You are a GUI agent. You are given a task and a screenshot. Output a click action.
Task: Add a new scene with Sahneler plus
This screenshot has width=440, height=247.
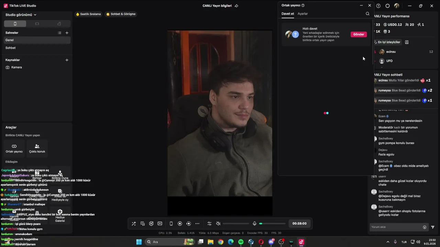67,33
